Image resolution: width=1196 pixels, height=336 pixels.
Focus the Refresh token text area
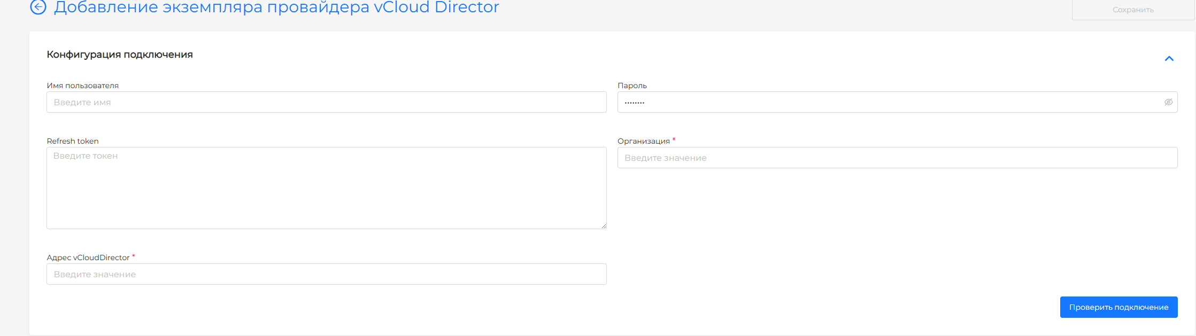pos(326,188)
